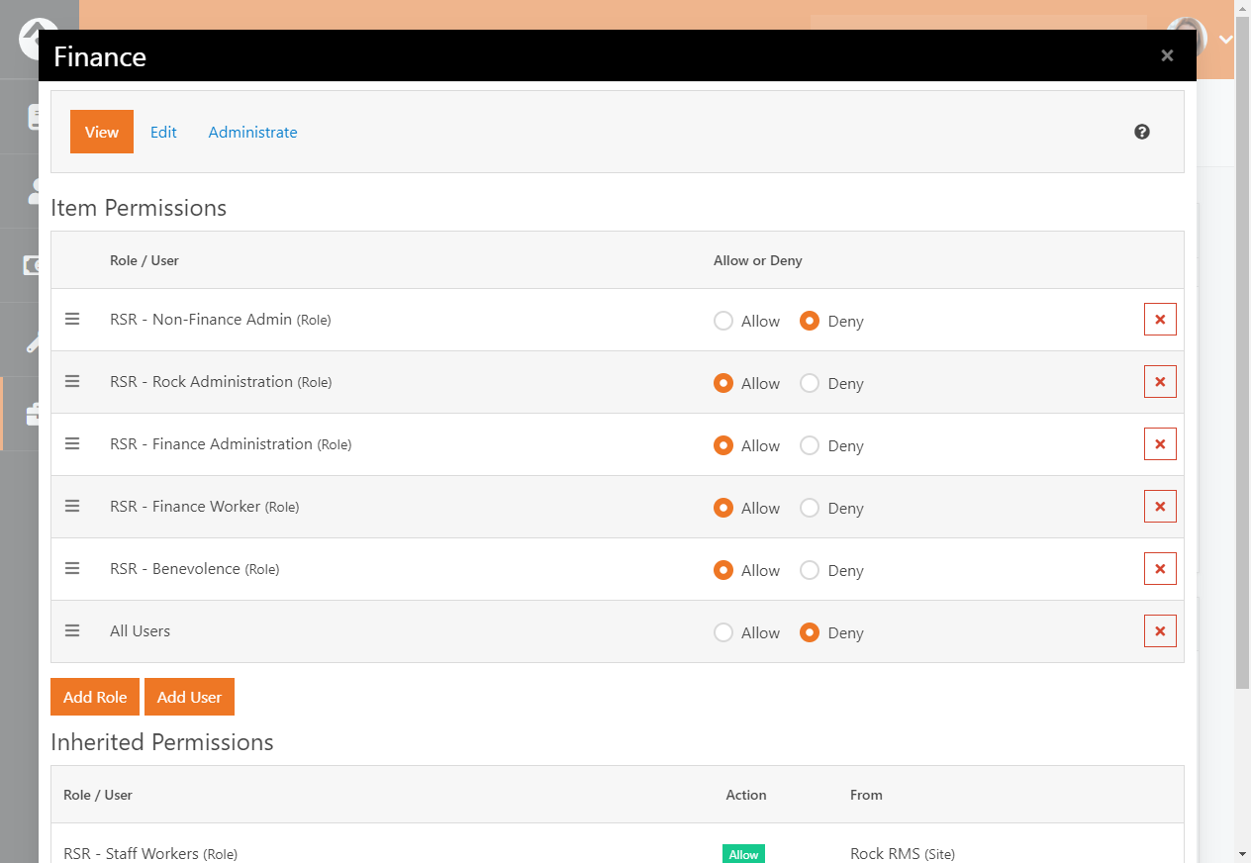Close the Finance dialog with X

[1167, 55]
